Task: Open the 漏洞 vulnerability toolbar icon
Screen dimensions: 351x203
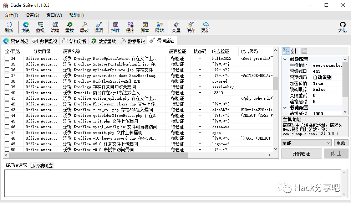Action: [x=99, y=27]
